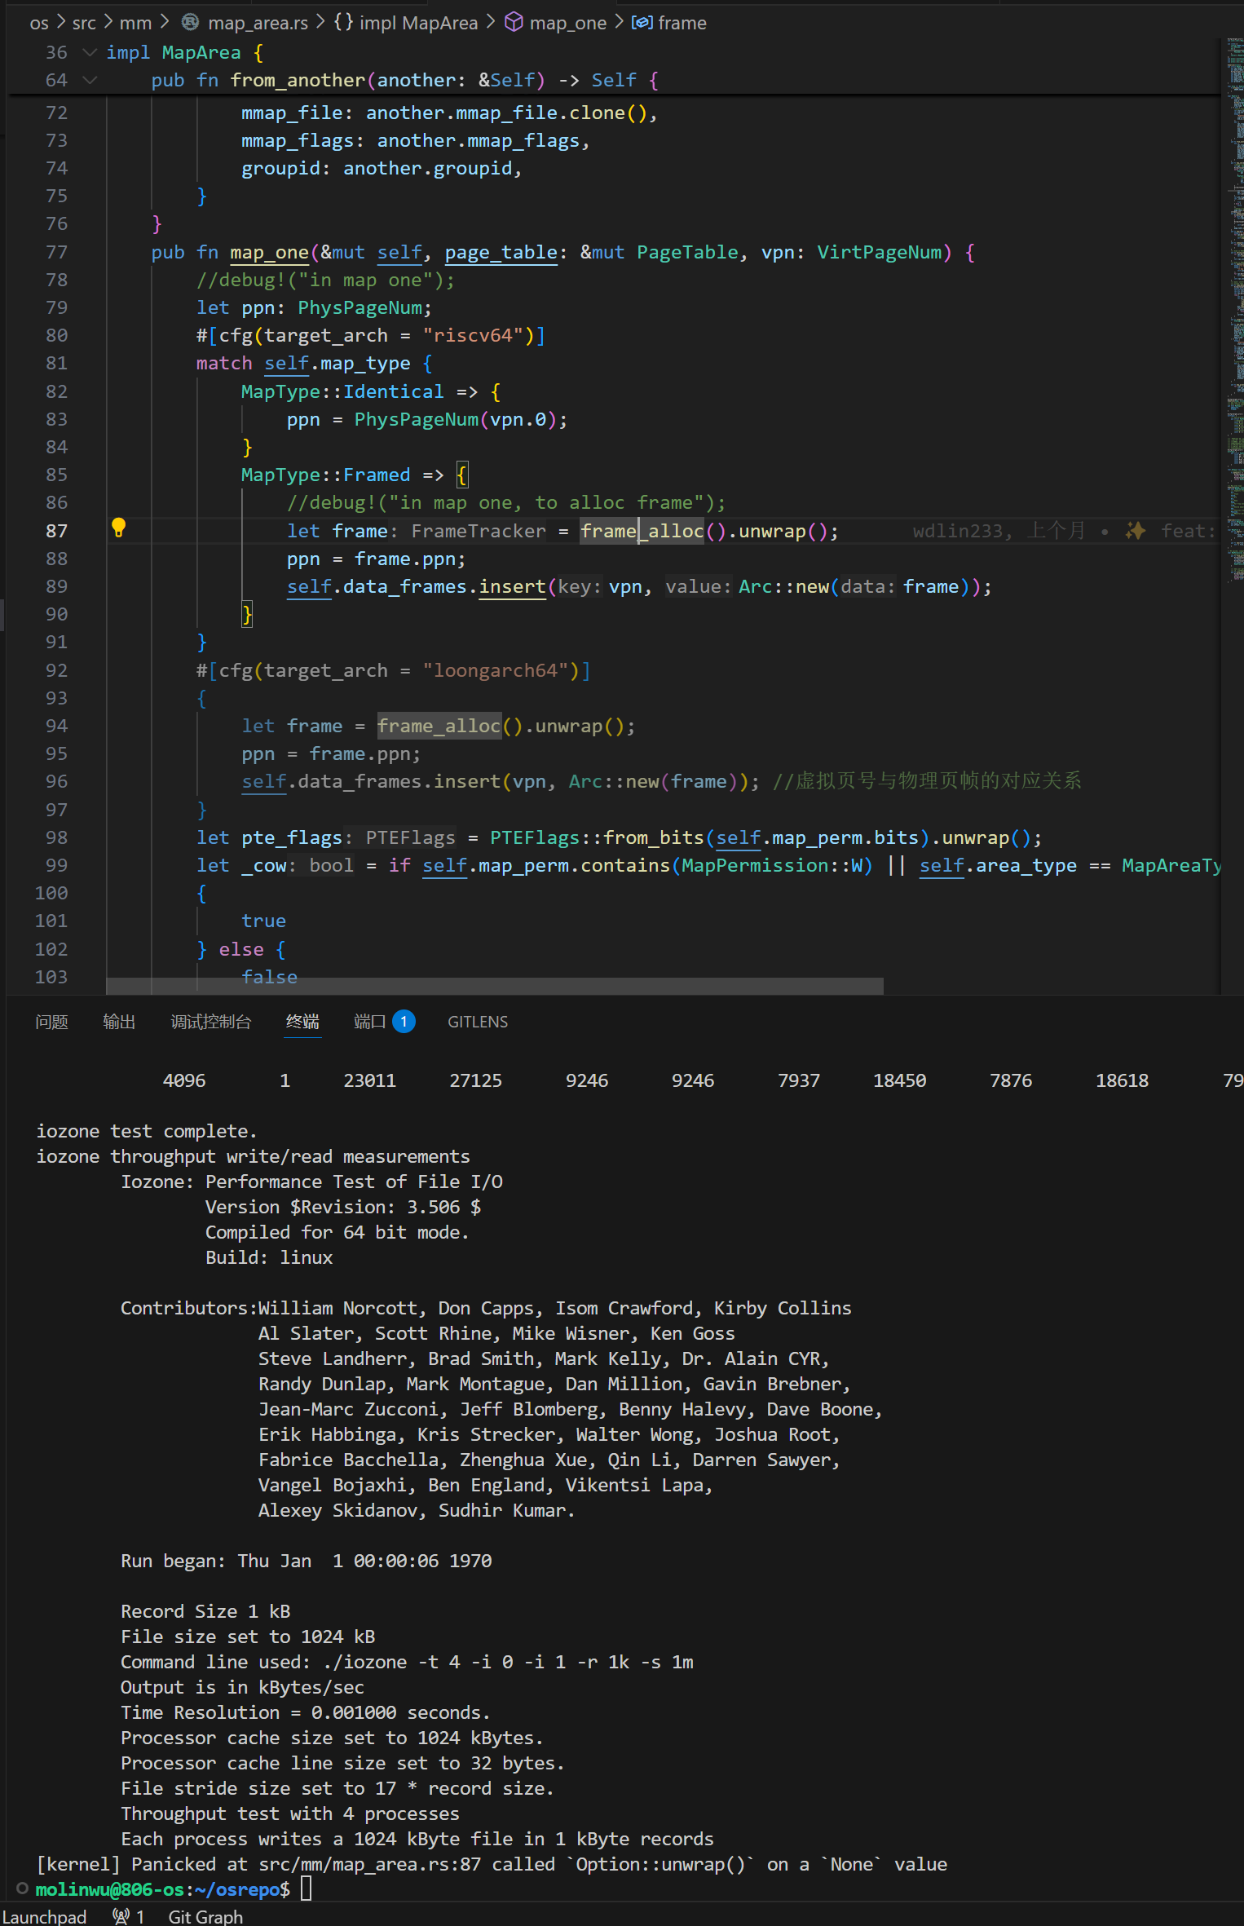This screenshot has height=1926, width=1244.
Task: Click Launchpad in the status bar
Action: tap(44, 1916)
